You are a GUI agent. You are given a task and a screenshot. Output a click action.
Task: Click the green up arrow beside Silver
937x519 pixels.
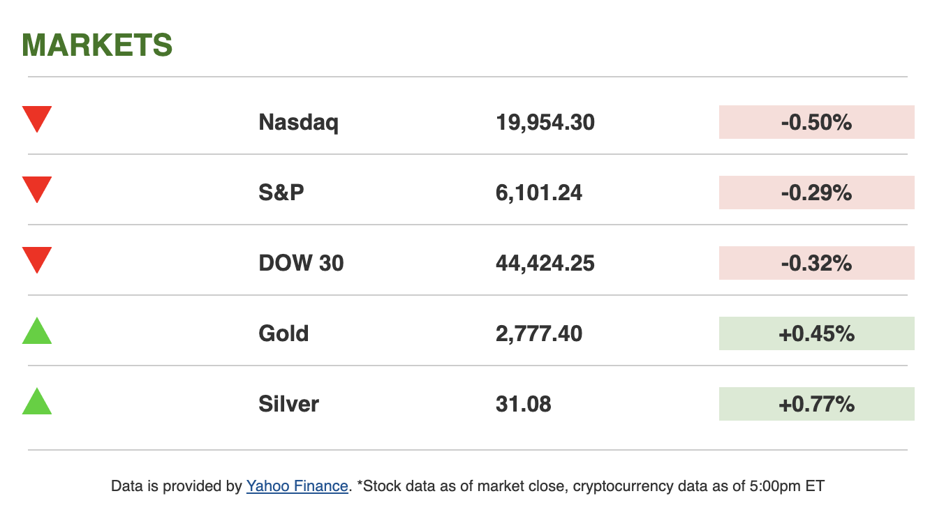click(37, 402)
